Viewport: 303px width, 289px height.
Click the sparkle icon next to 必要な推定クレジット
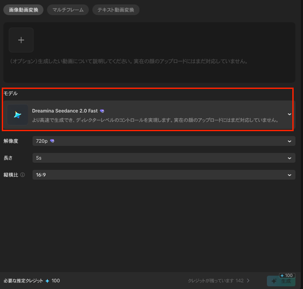click(47, 281)
